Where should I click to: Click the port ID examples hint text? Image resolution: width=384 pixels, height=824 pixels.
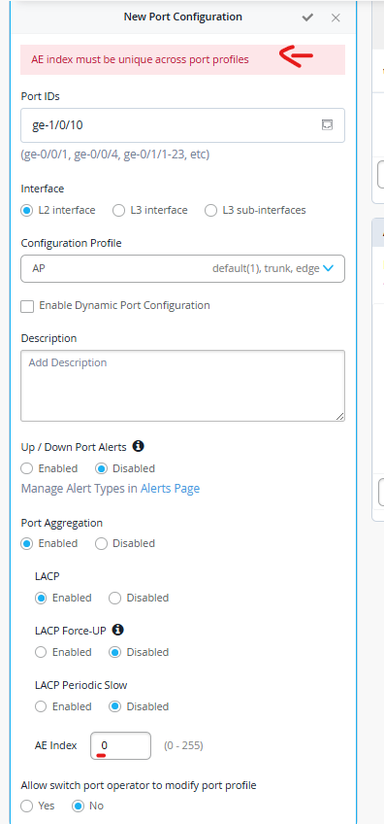pos(114,155)
